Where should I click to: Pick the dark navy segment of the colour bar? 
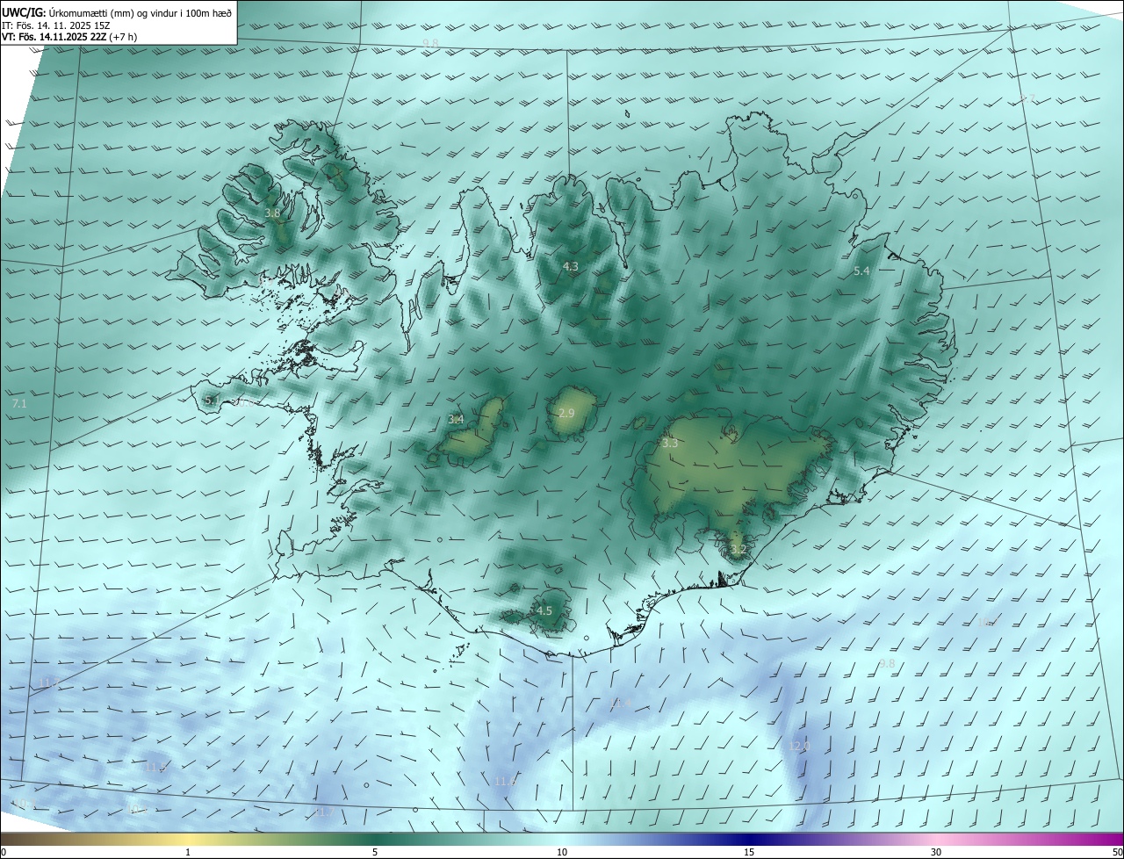tap(749, 839)
